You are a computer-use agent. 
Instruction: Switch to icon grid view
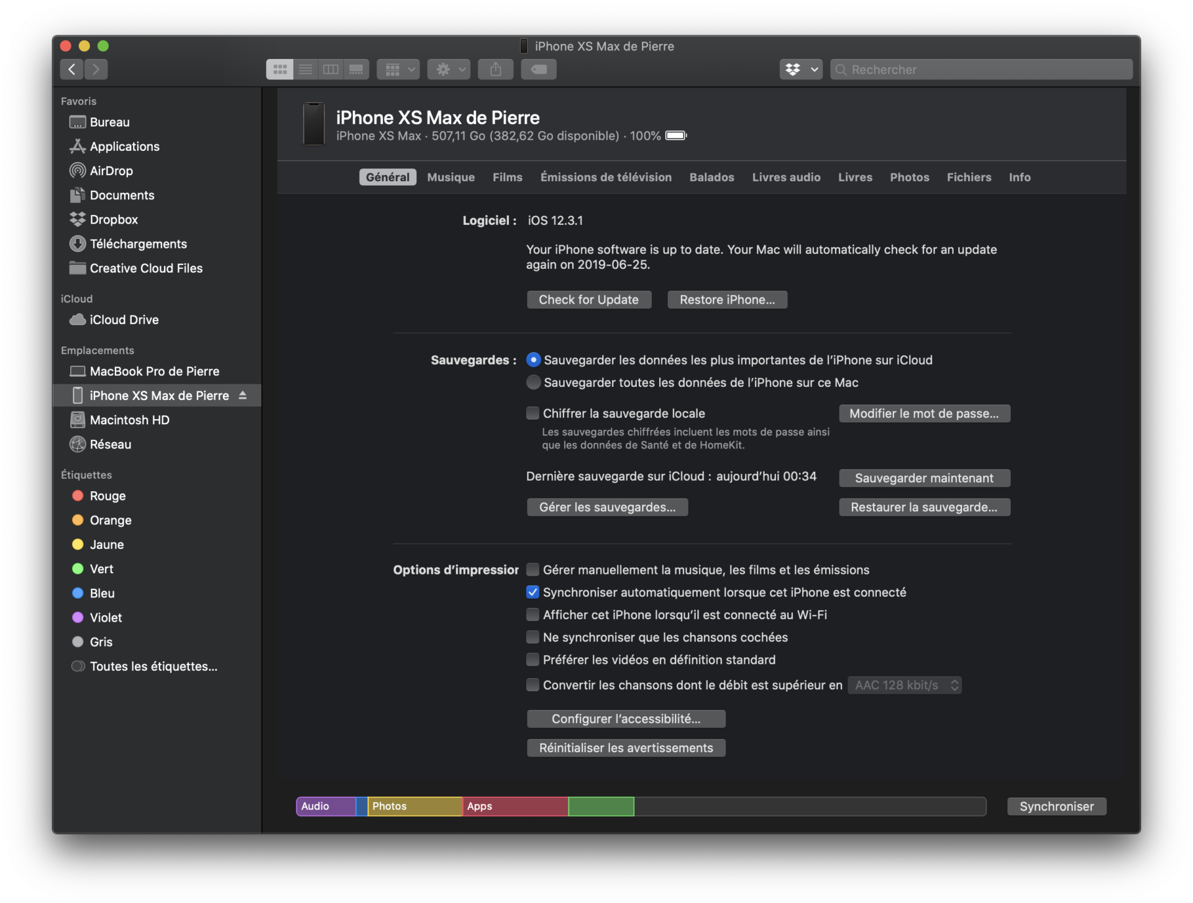(280, 69)
